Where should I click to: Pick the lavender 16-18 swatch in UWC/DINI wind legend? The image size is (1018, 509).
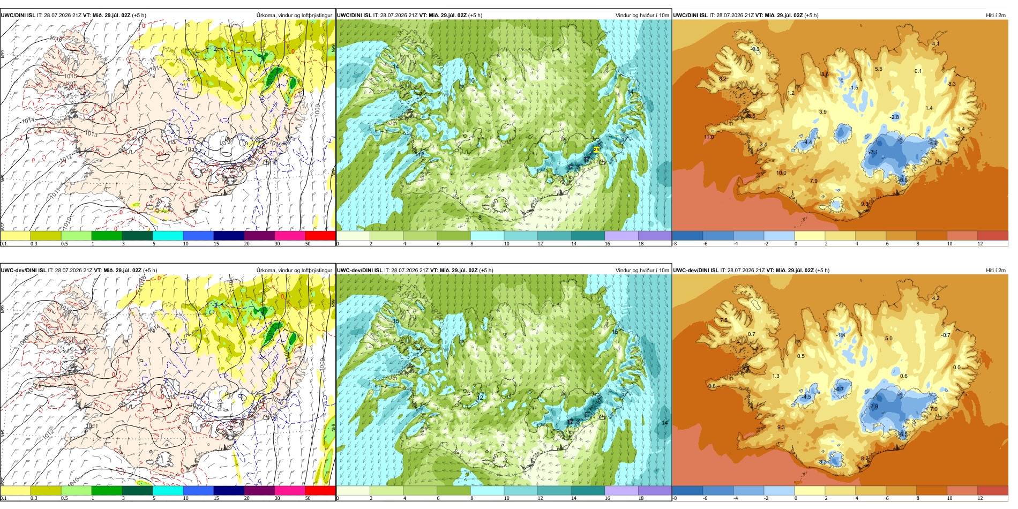(x=622, y=236)
